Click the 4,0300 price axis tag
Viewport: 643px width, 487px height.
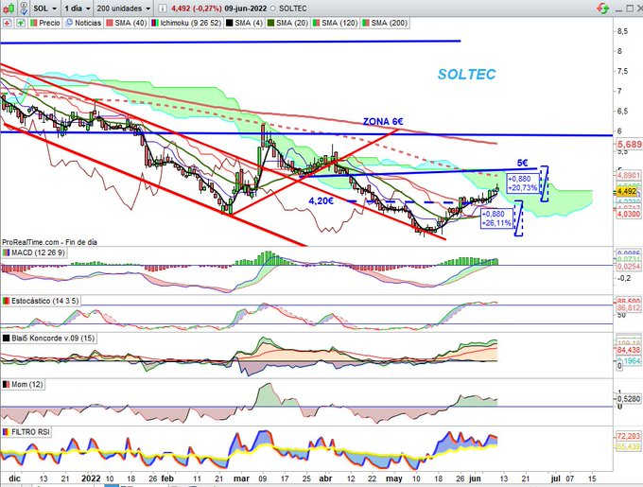coord(628,214)
